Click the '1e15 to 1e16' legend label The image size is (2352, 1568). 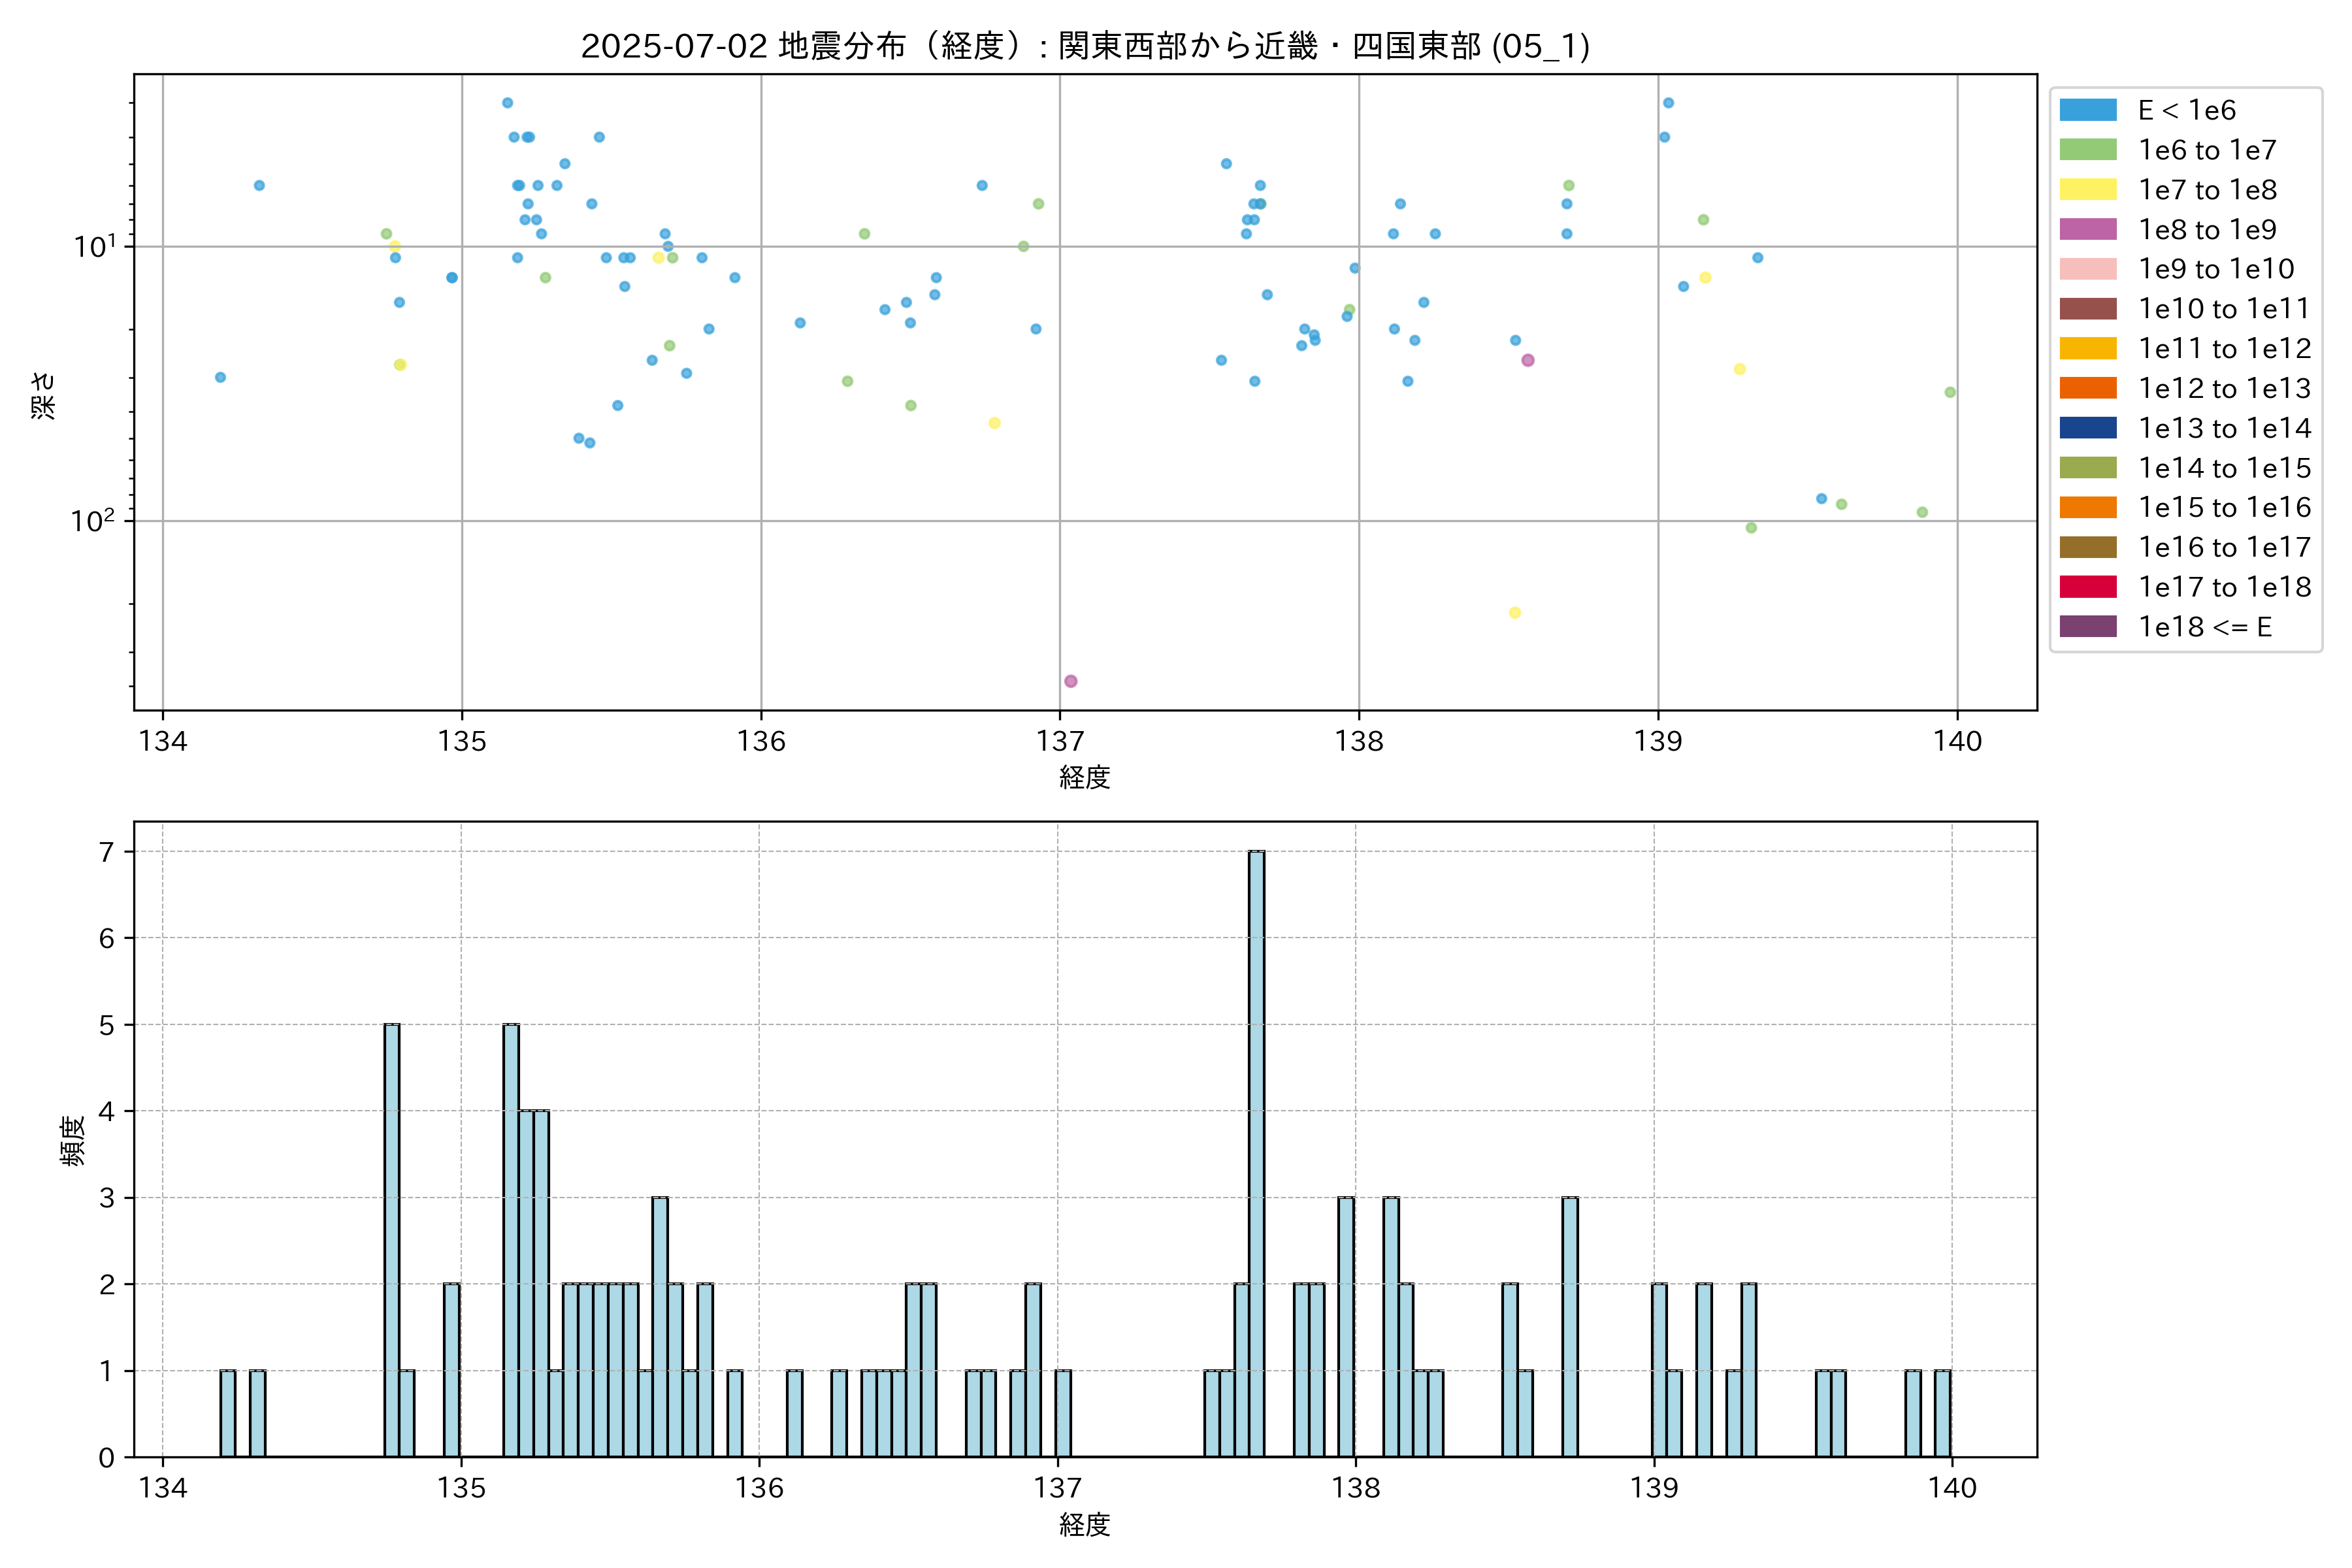tap(2224, 508)
